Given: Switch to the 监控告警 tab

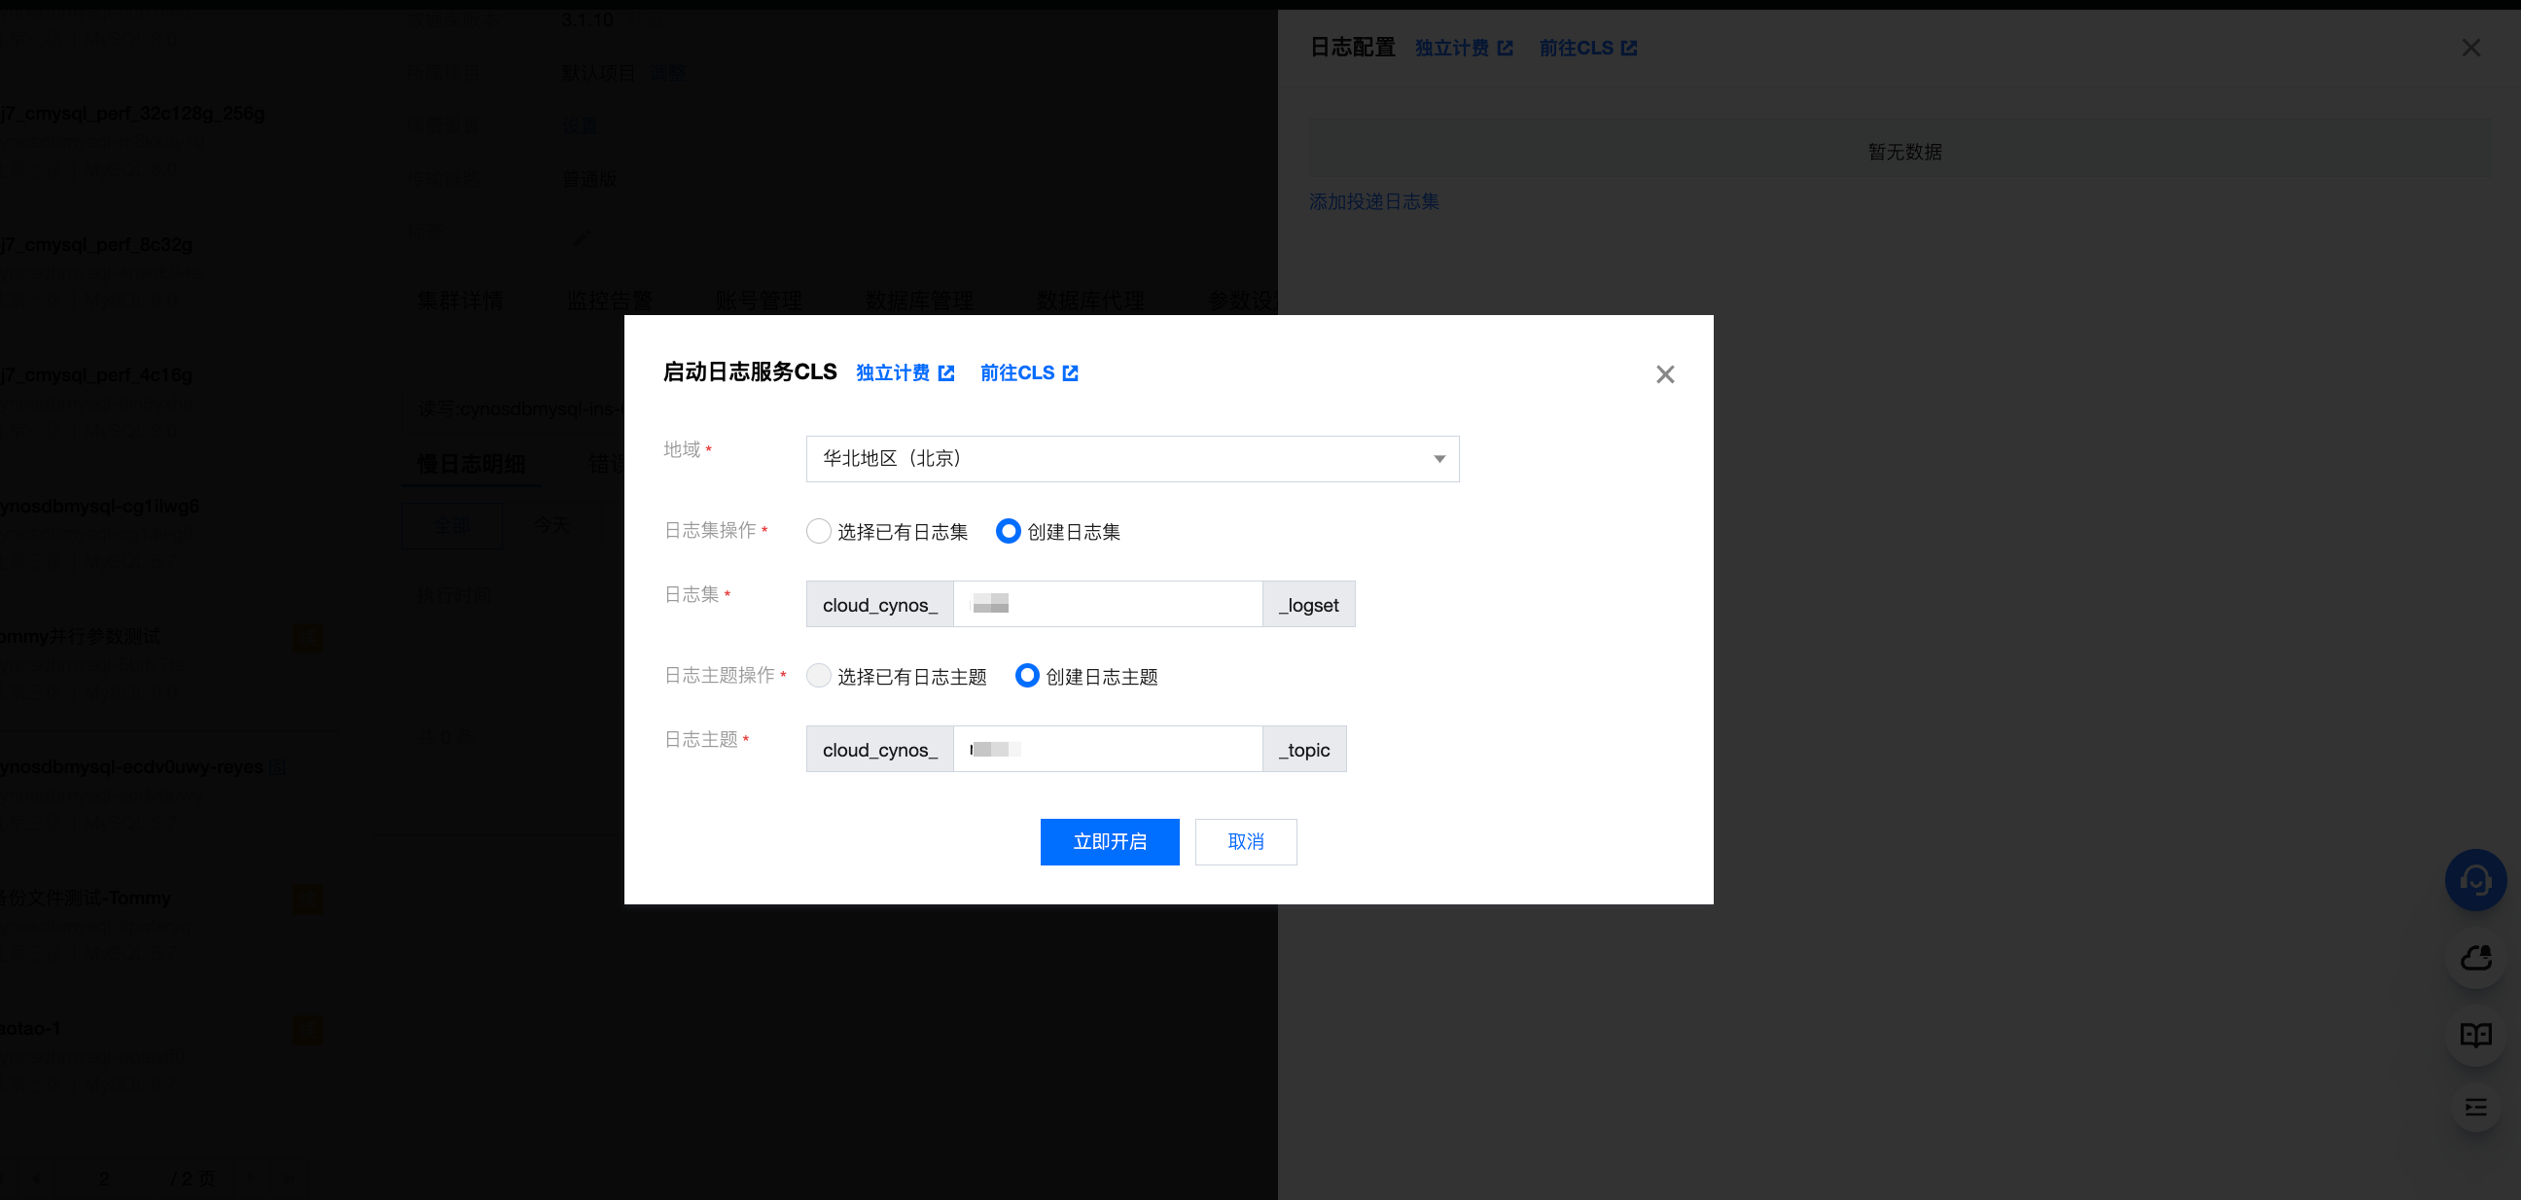Looking at the screenshot, I should click(609, 300).
